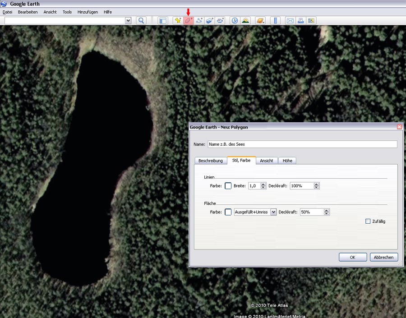Select the Add Path tool
This screenshot has width=406, height=318.
tap(199, 20)
